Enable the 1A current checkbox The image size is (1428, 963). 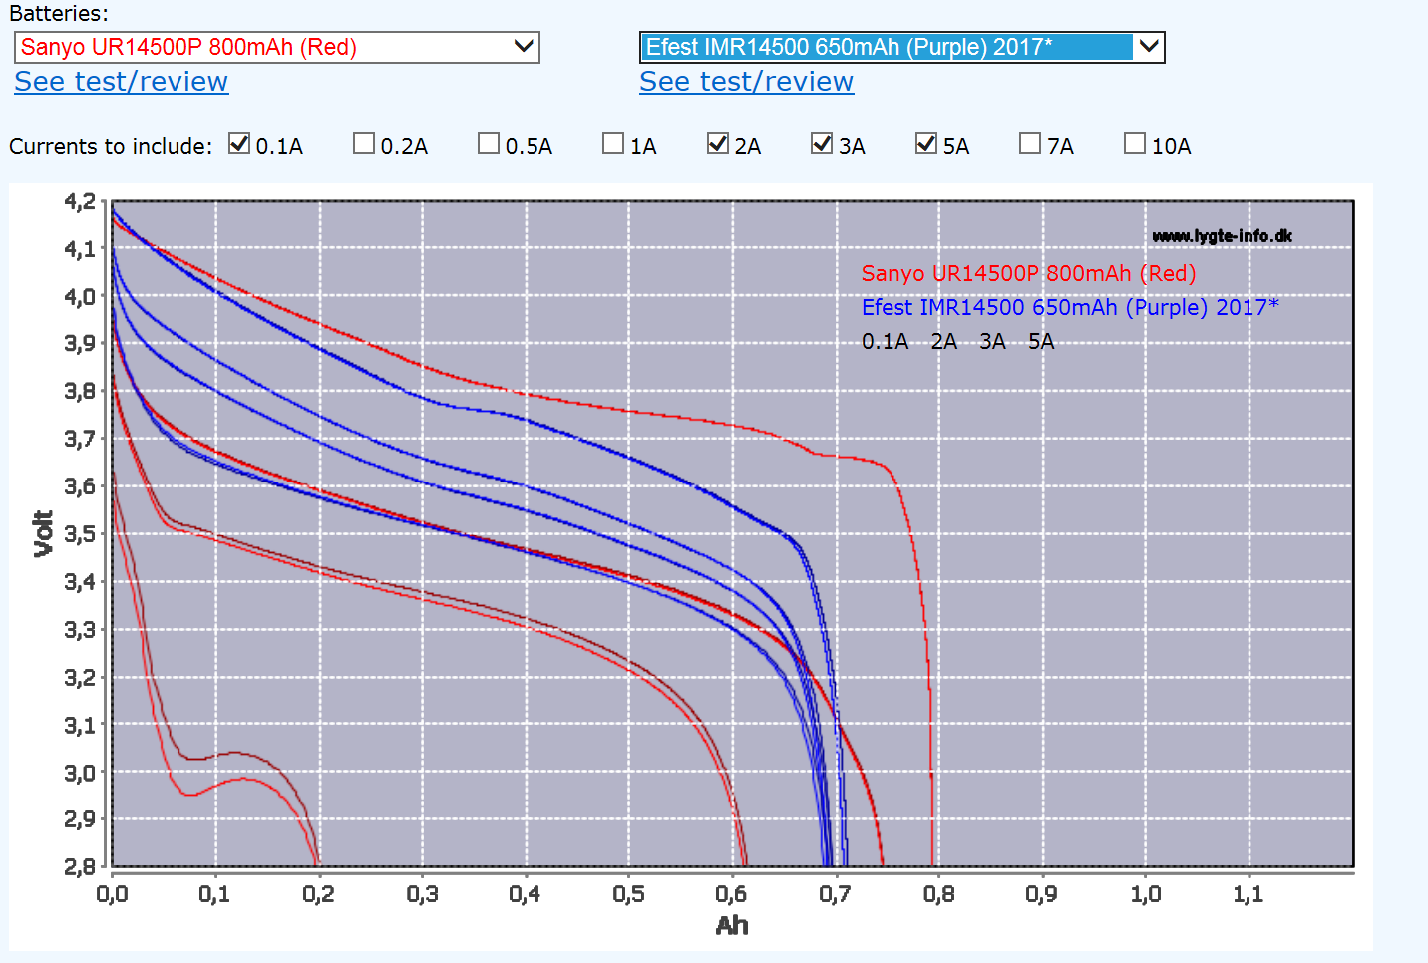pyautogui.click(x=613, y=144)
